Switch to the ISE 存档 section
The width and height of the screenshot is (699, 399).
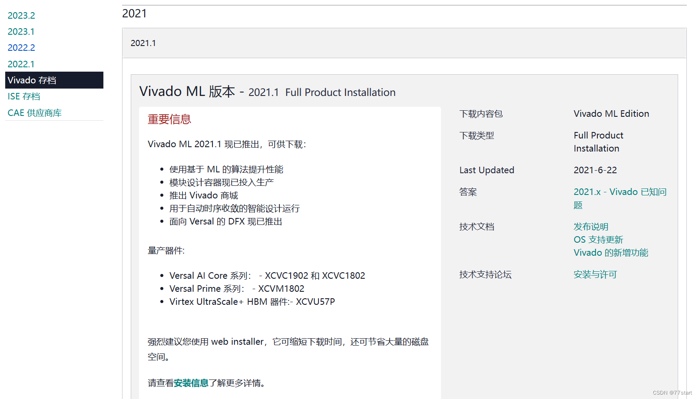tap(24, 96)
